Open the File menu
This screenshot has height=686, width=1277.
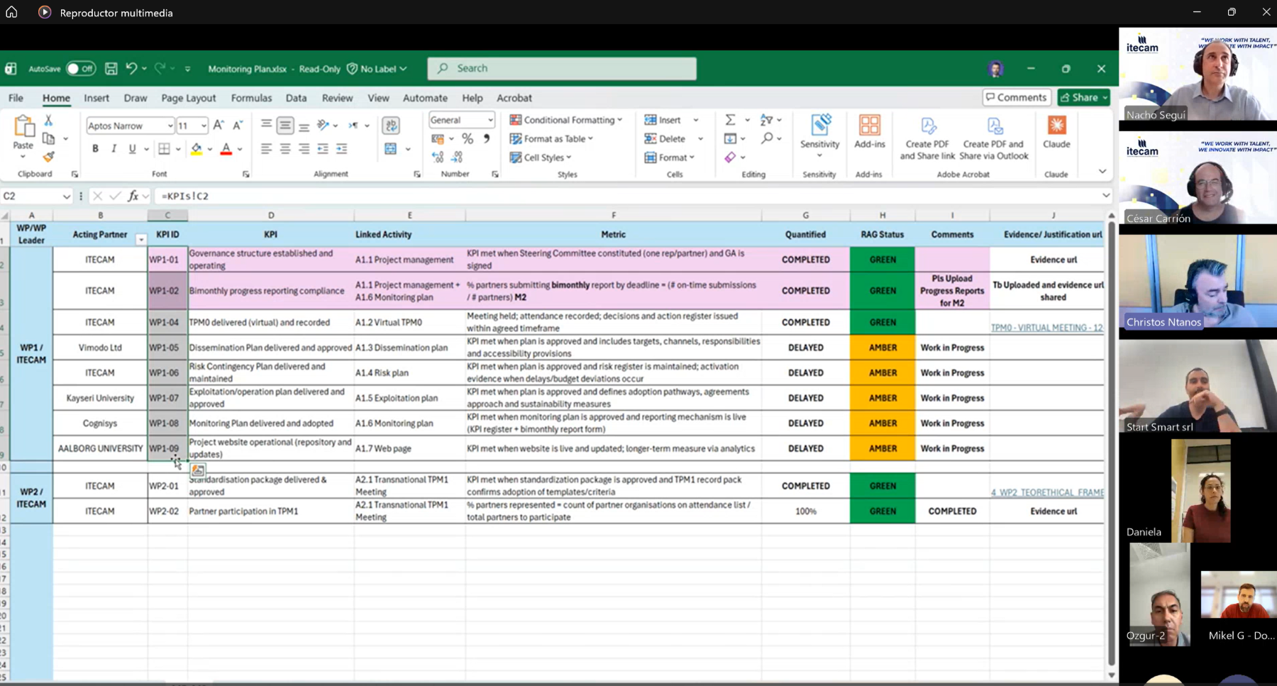tap(16, 98)
